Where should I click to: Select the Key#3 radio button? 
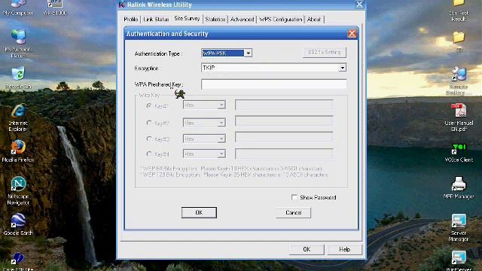(x=149, y=139)
